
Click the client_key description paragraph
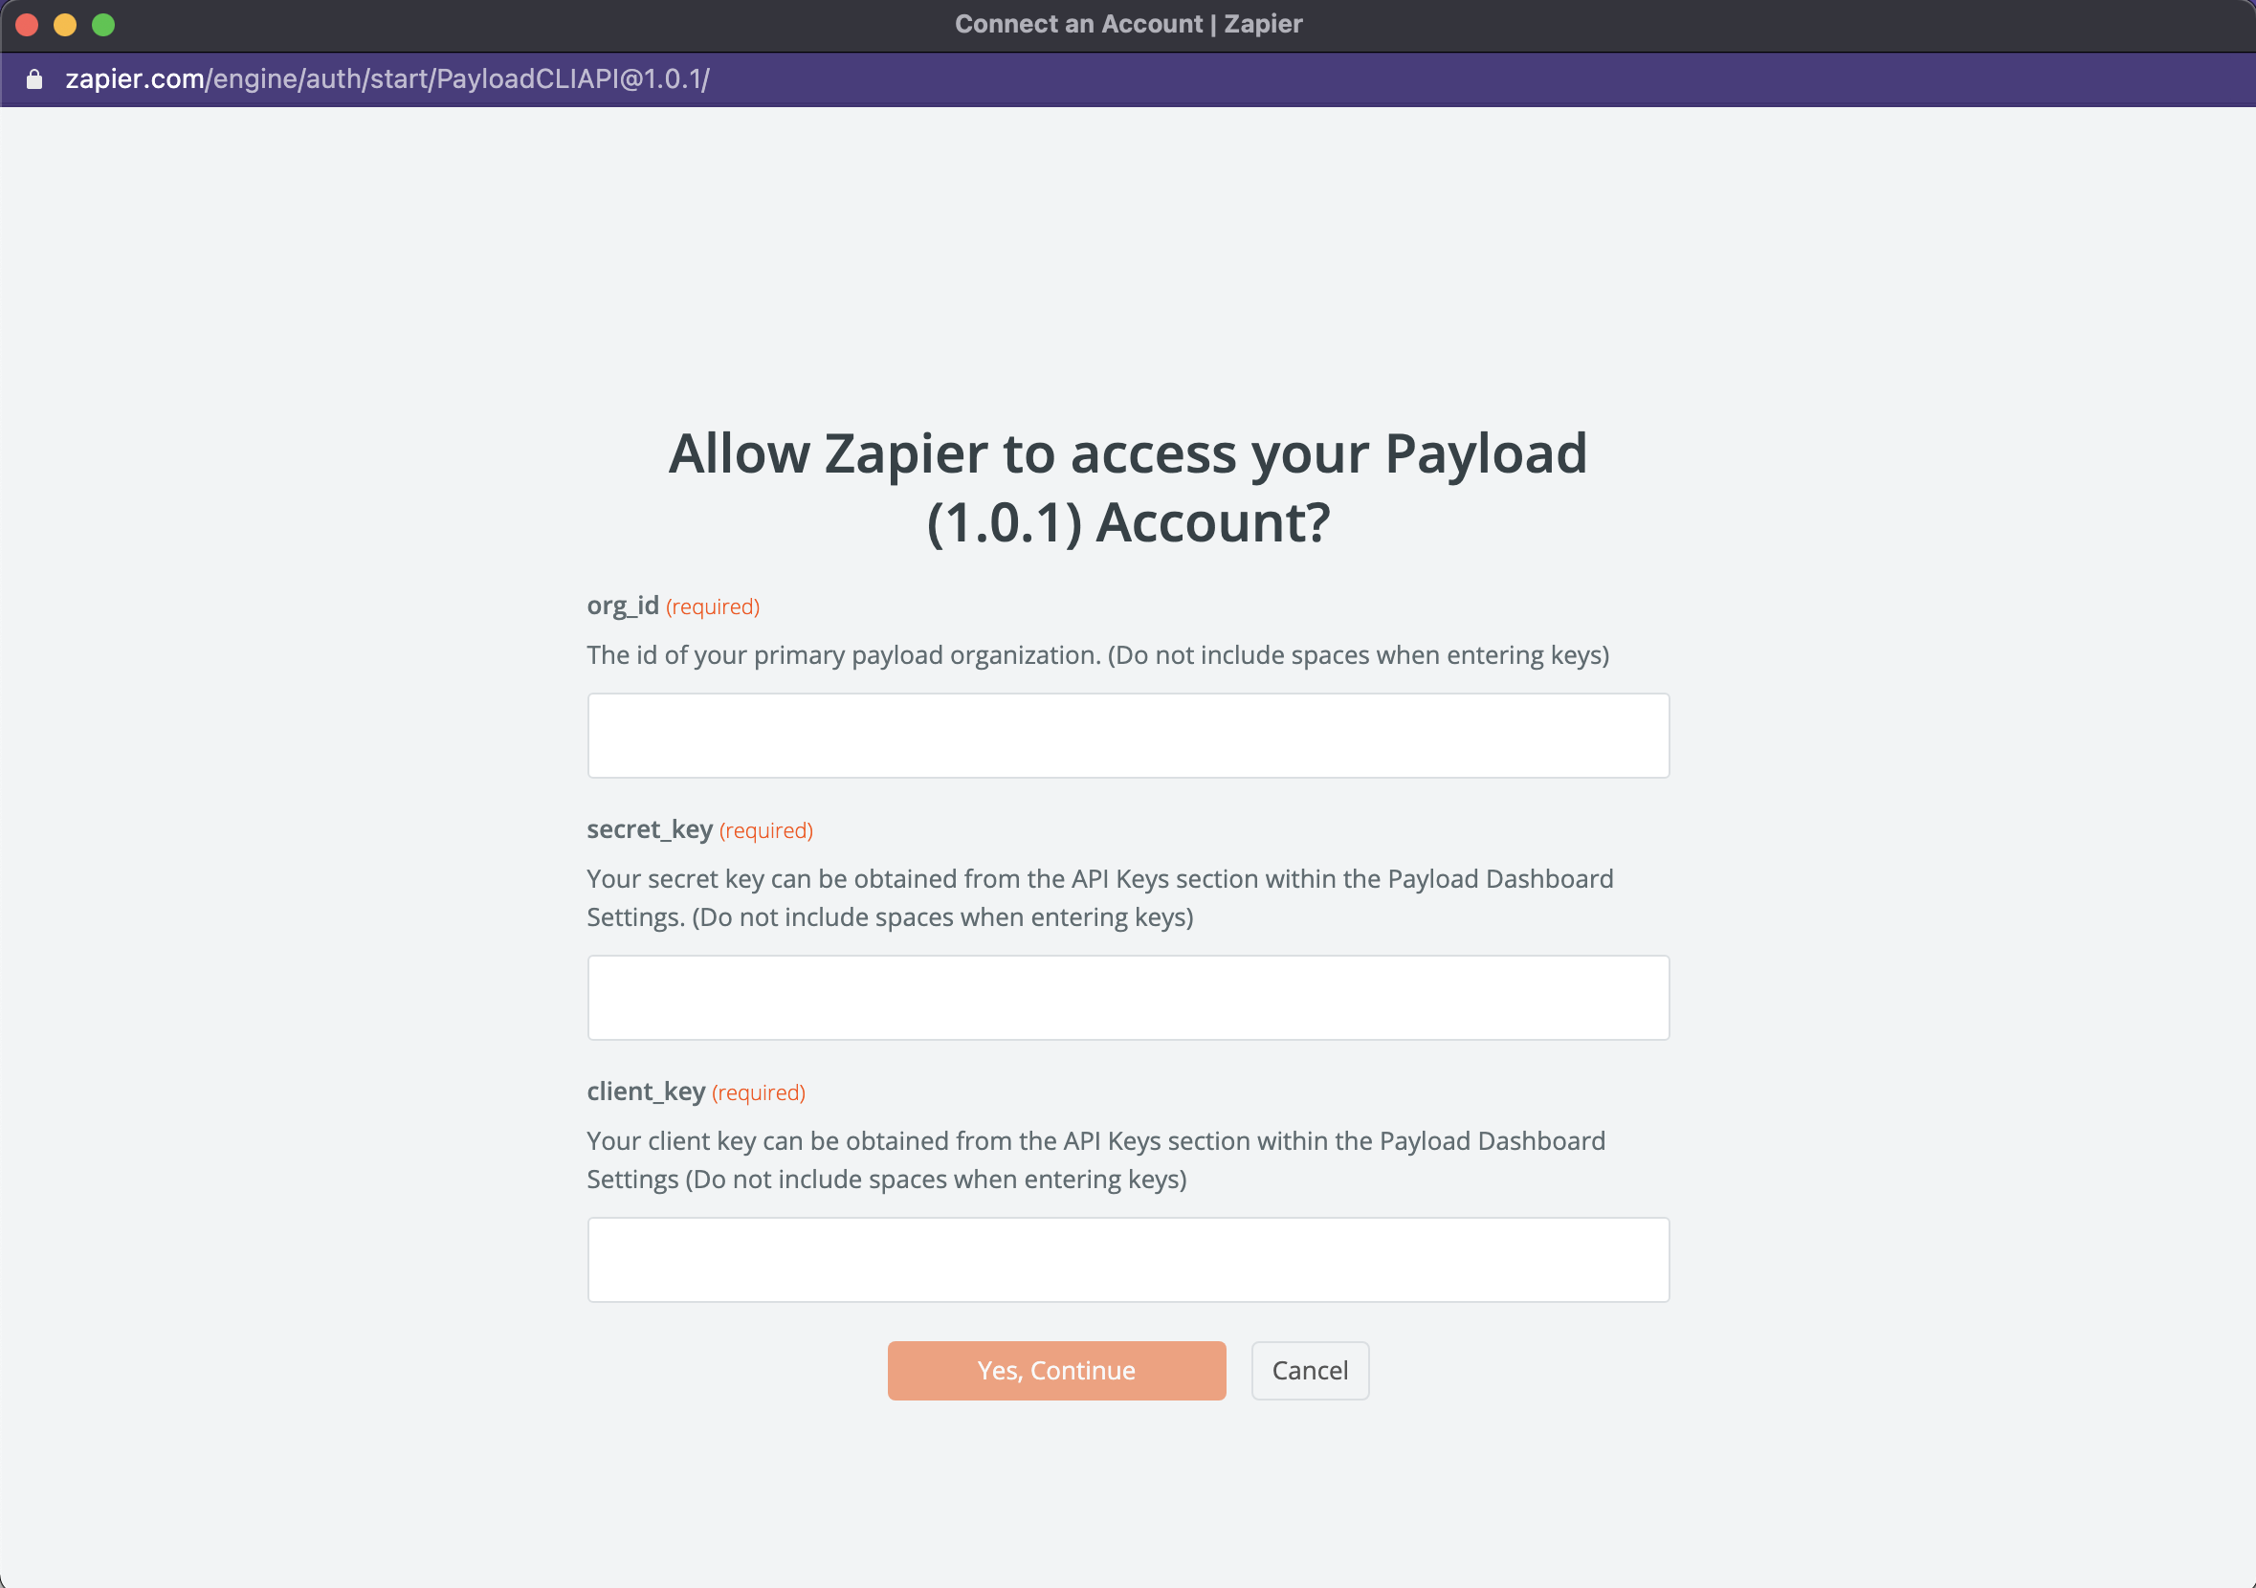(x=1095, y=1159)
